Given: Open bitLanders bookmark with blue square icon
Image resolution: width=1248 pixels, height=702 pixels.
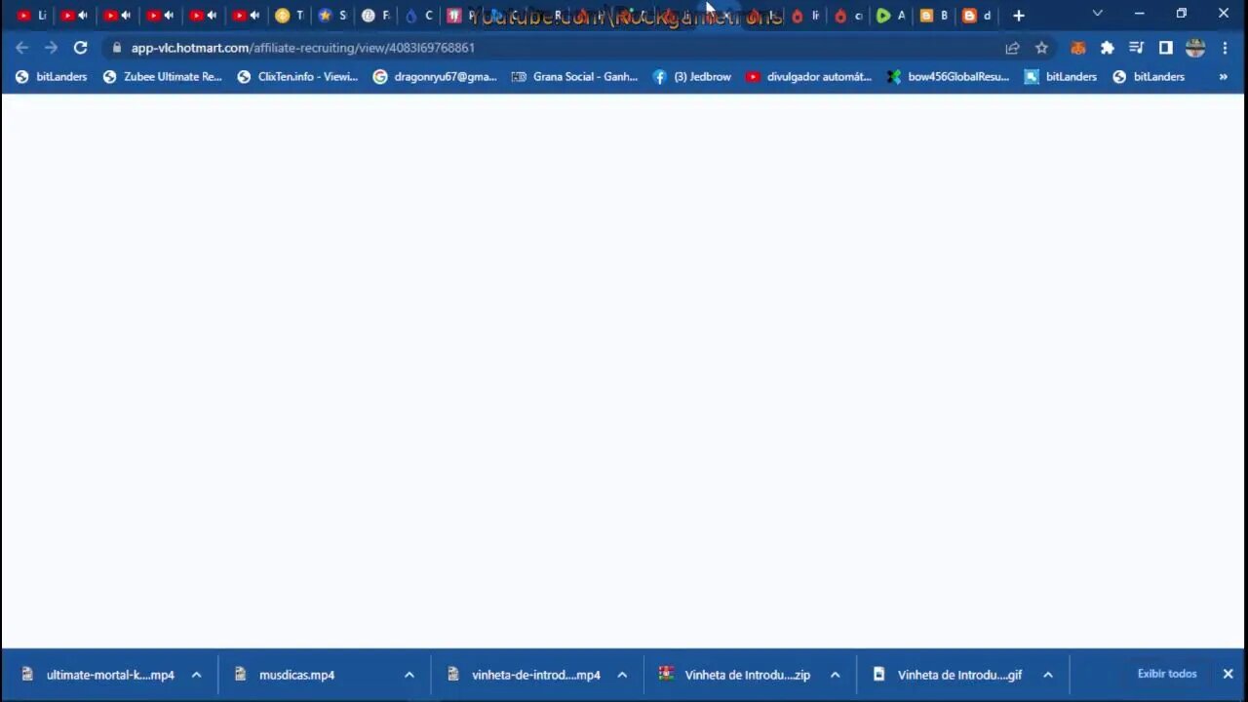Looking at the screenshot, I should click(x=1061, y=77).
